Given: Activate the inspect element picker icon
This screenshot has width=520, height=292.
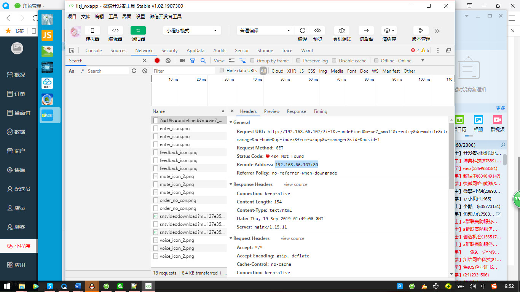Looking at the screenshot, I should click(x=72, y=51).
